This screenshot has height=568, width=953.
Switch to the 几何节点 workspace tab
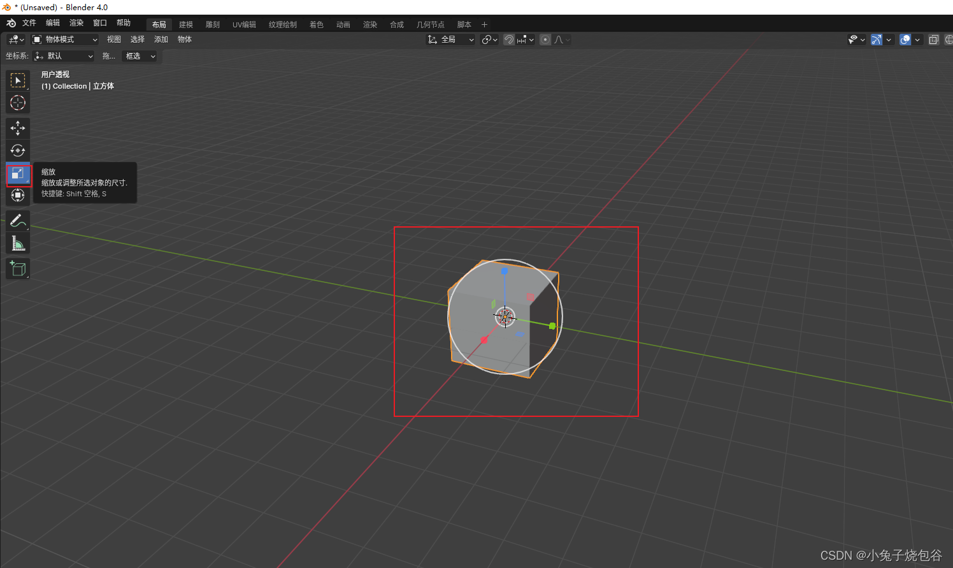coord(431,25)
